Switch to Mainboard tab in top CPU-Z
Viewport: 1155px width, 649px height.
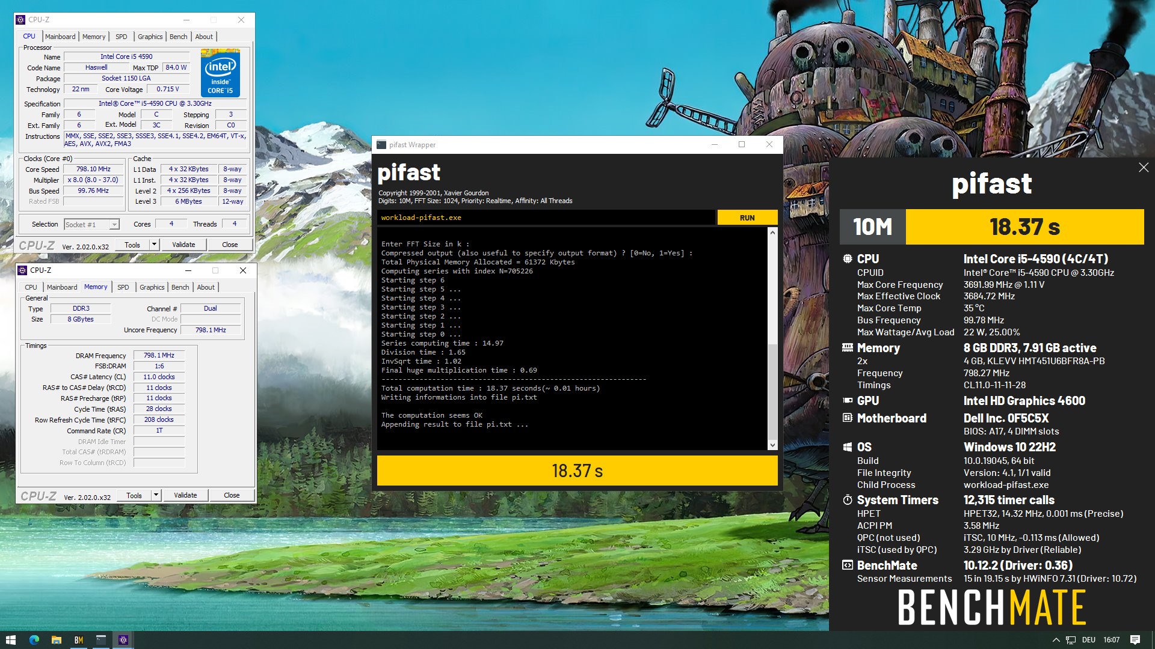pos(60,37)
